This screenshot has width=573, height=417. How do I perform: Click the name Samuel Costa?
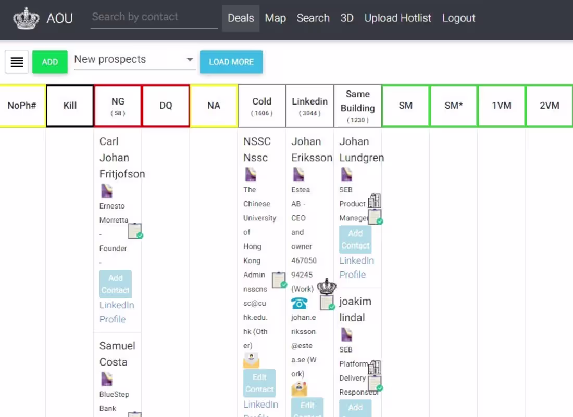pos(117,354)
